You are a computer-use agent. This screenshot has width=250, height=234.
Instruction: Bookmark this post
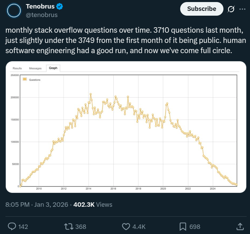[x=183, y=227]
